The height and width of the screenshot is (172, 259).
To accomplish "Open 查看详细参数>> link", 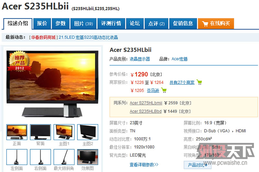I will coord(144,165).
